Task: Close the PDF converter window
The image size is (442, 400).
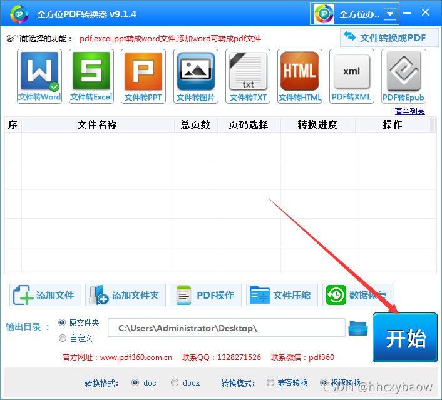Action: tap(425, 12)
